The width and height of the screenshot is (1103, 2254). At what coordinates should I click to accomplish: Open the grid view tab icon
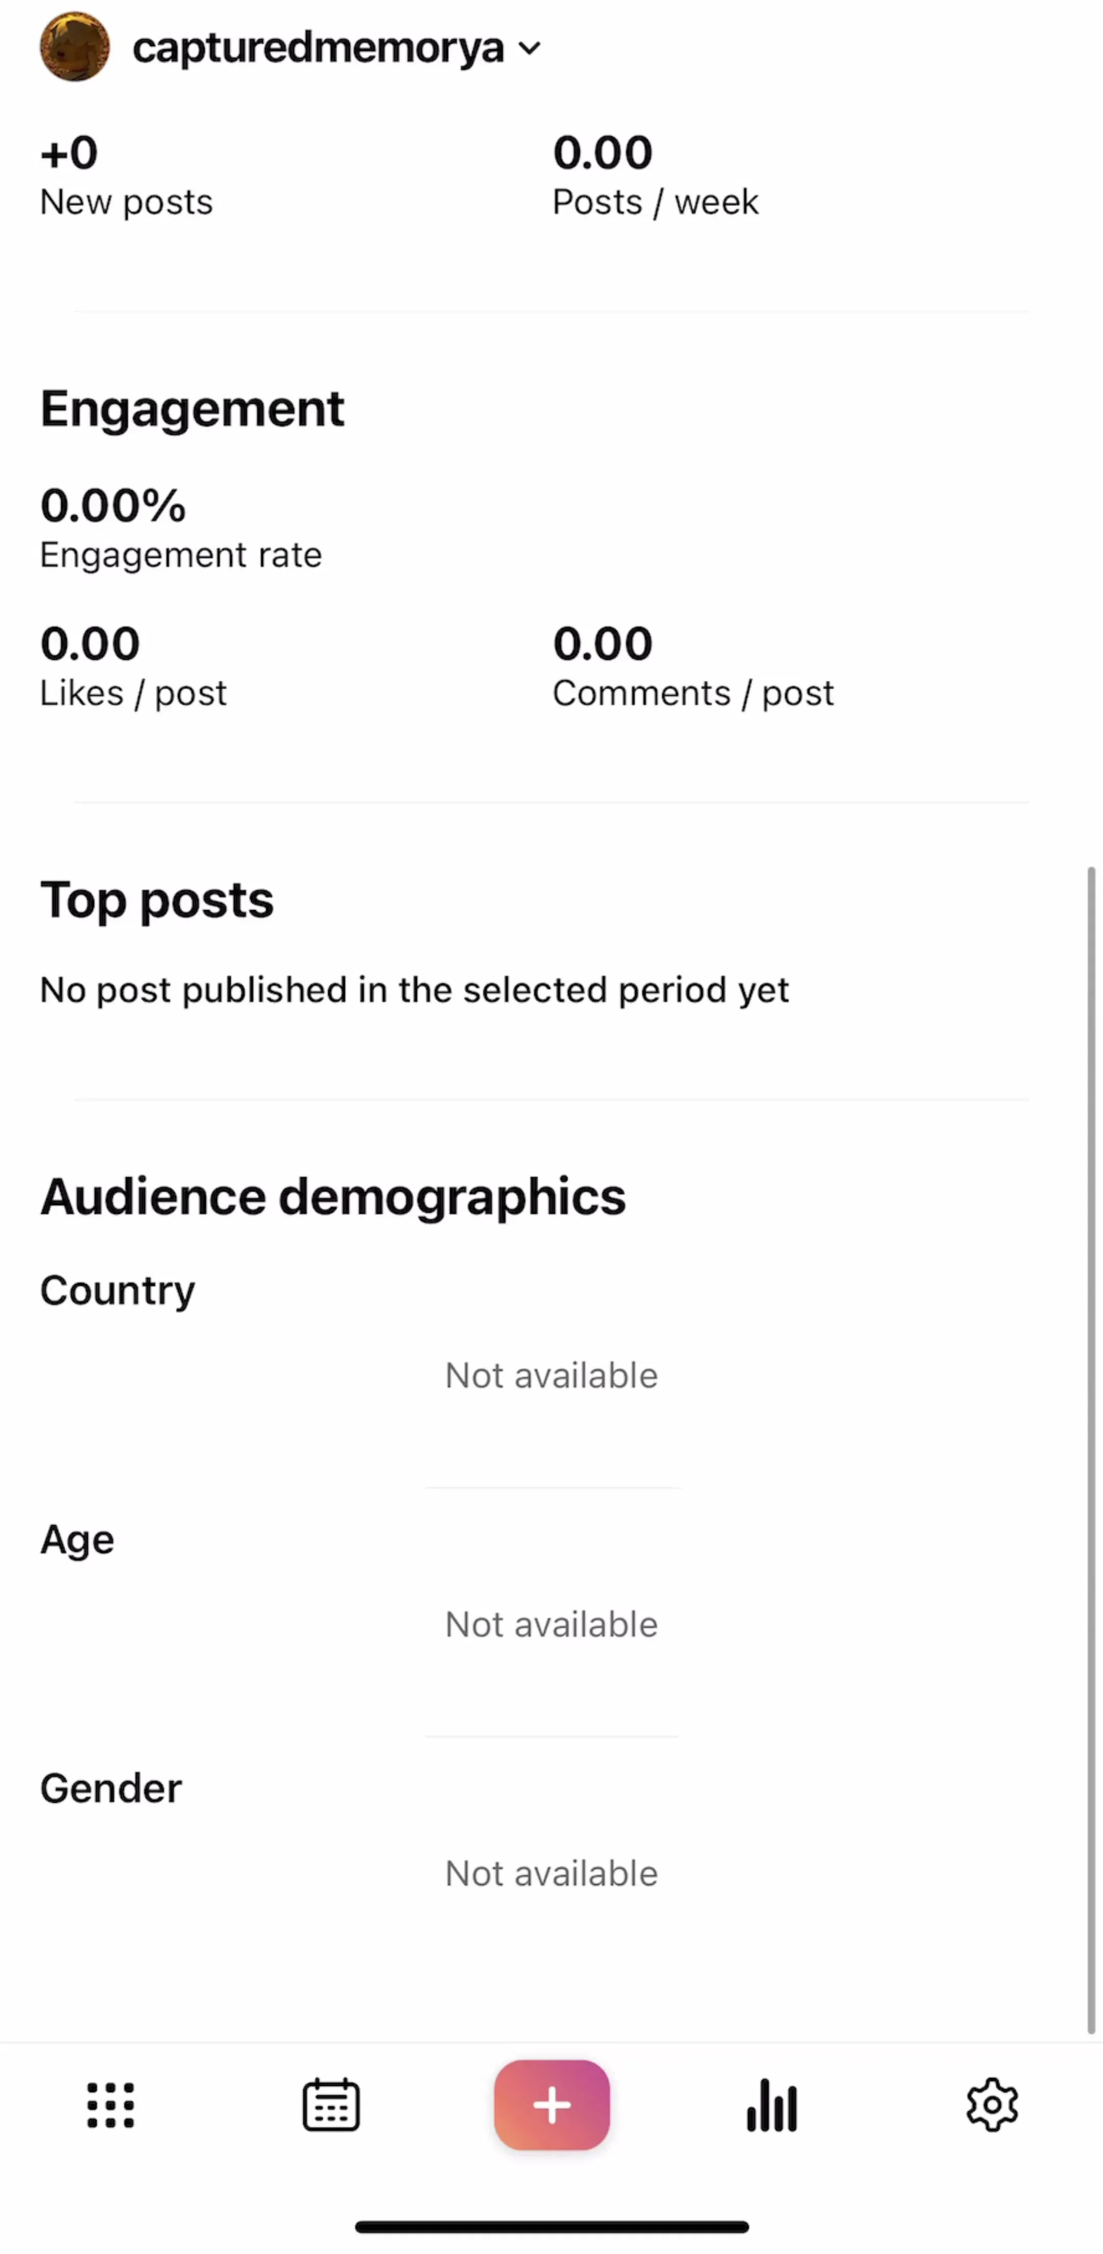coord(111,2105)
